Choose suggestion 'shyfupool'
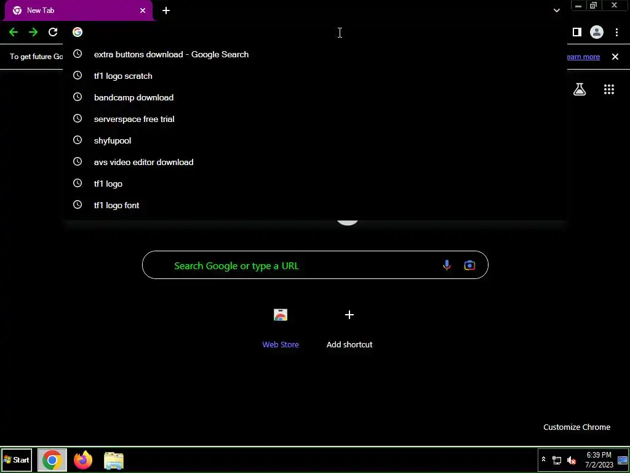The width and height of the screenshot is (630, 473). 315,140
